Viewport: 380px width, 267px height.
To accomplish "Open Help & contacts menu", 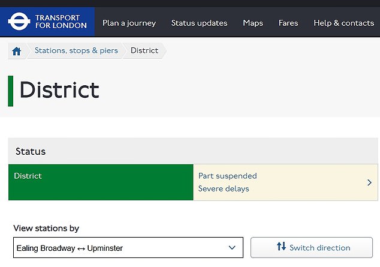I will [343, 23].
